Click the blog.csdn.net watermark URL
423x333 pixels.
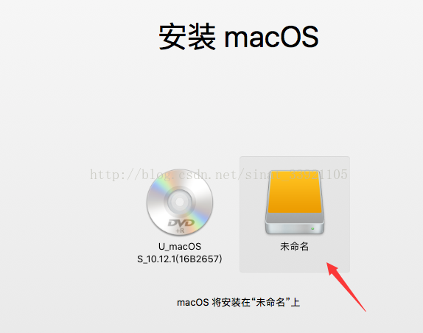point(219,175)
